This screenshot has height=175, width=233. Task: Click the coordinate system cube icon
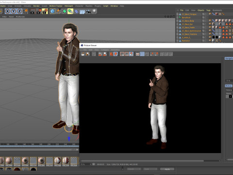(26, 11)
